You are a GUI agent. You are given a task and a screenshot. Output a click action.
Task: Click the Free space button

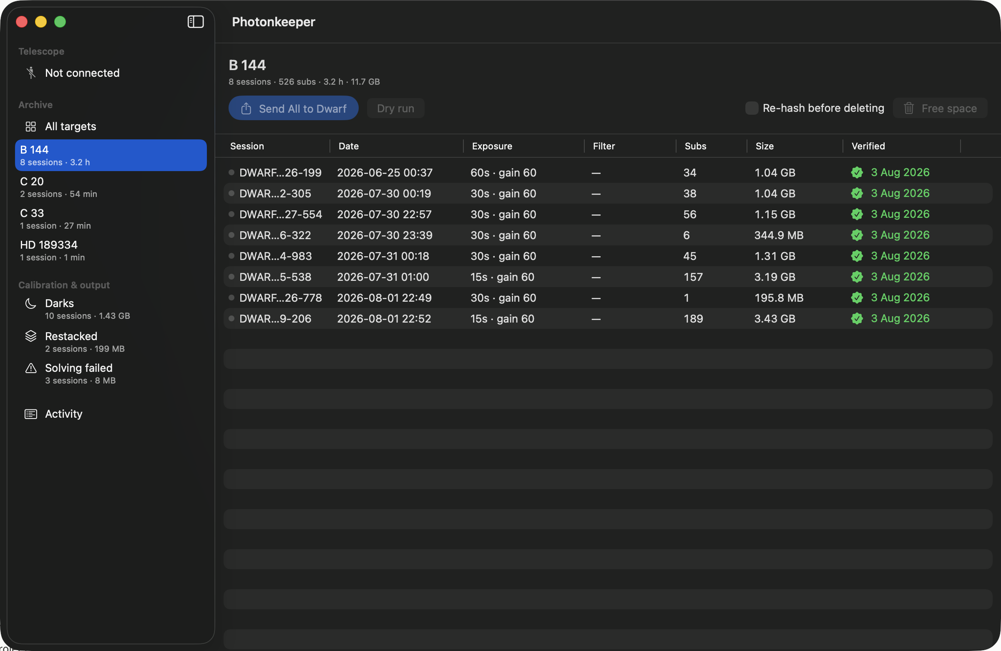tap(940, 108)
